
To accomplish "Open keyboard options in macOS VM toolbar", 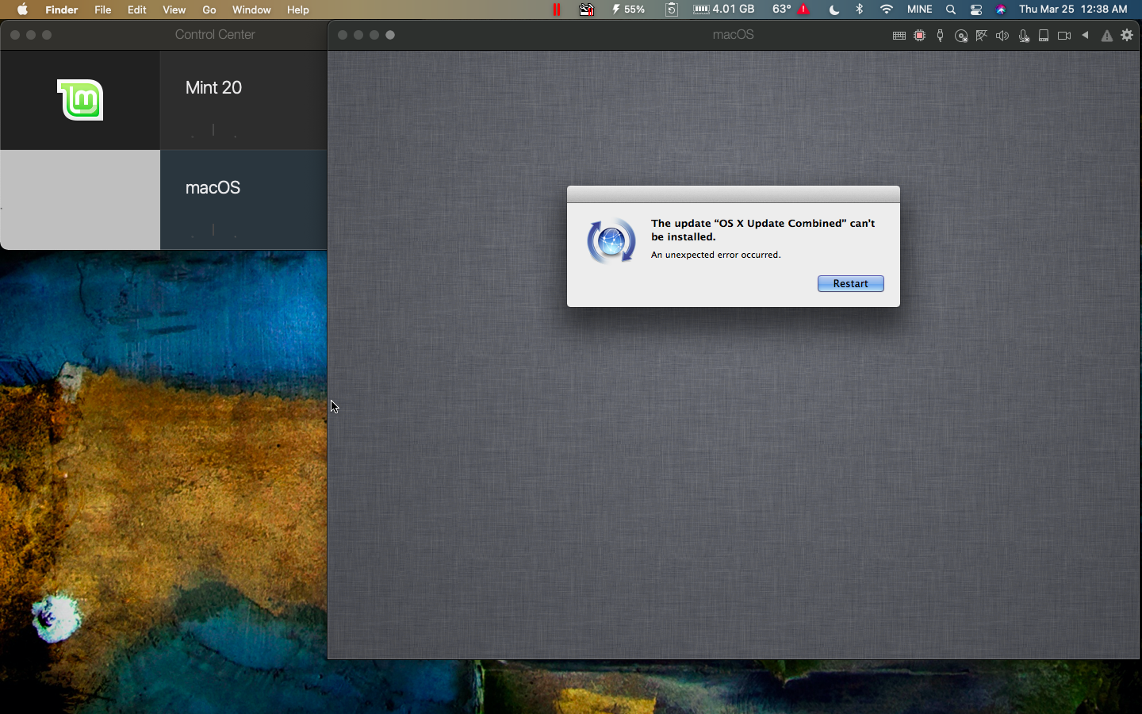I will [x=899, y=36].
